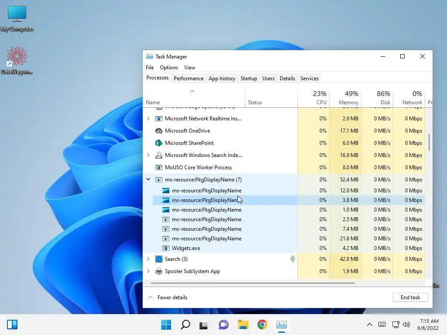Switch to the Startup tab
Screen dimensions: 447x335
[x=248, y=79]
